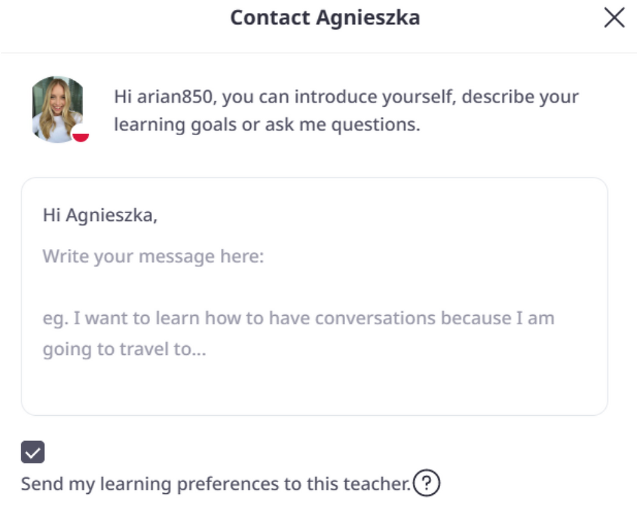Image resolution: width=637 pixels, height=525 pixels.
Task: Open the learning preferences help icon
Action: point(426,483)
